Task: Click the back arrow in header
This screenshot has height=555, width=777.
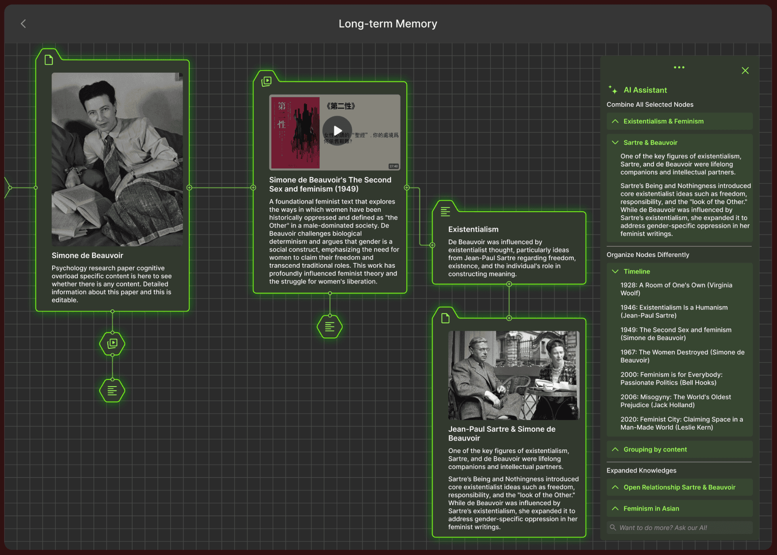Action: tap(23, 24)
